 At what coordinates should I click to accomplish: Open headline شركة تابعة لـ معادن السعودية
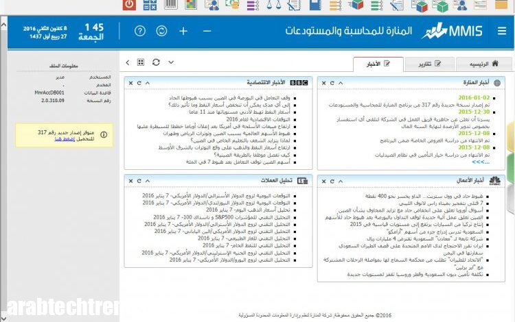tap(425, 238)
